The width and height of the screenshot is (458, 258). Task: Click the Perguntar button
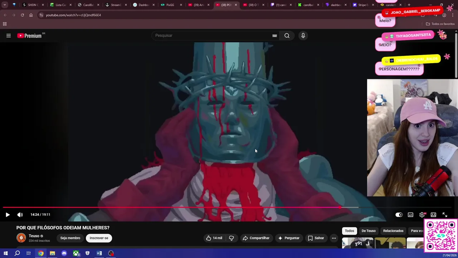[x=288, y=238]
